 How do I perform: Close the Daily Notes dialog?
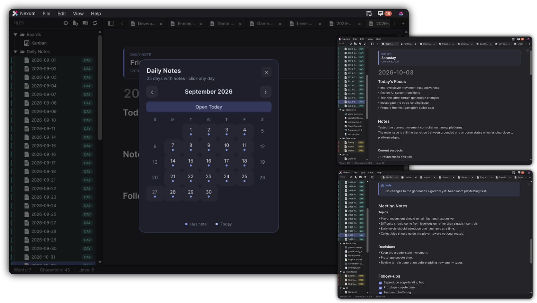[266, 72]
